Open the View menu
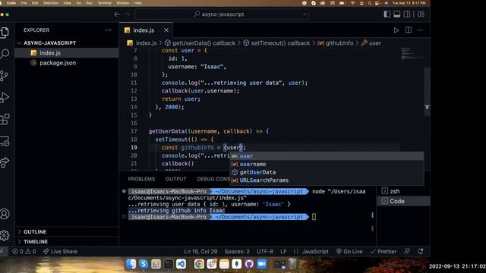Image resolution: width=486 pixels, height=273 pixels. click(x=67, y=3)
